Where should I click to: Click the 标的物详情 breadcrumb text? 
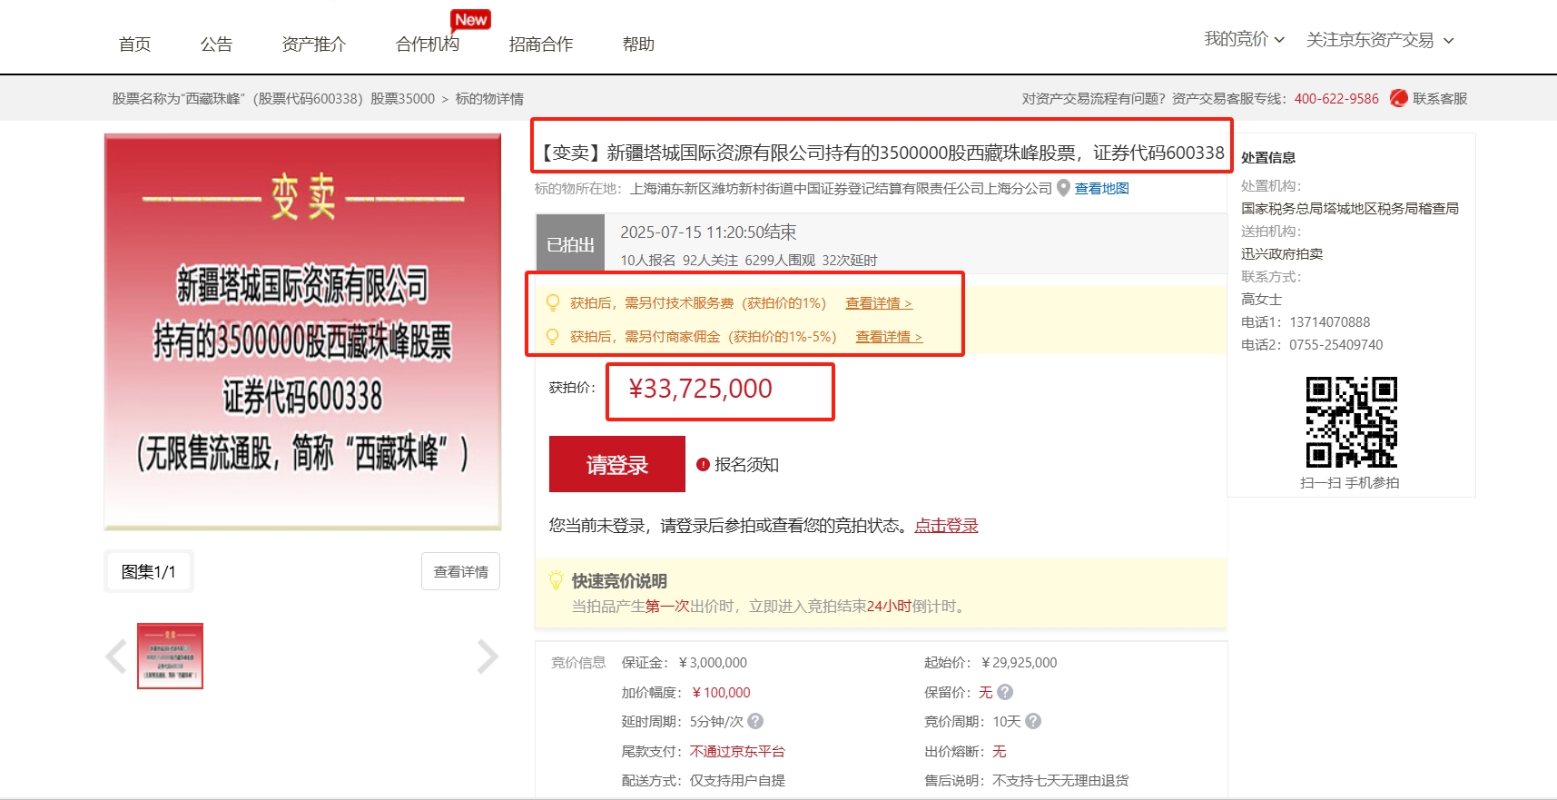coord(489,98)
